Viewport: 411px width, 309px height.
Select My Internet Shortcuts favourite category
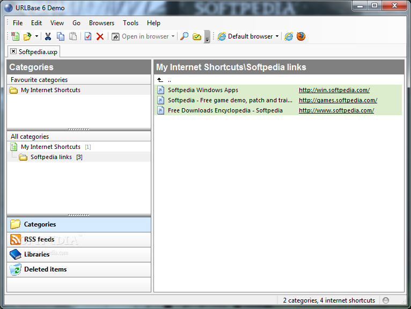point(79,90)
